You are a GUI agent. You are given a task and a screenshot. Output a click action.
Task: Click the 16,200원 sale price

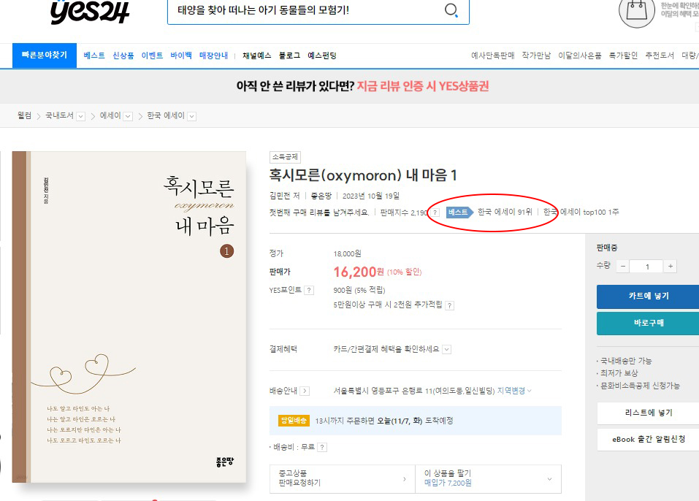359,272
